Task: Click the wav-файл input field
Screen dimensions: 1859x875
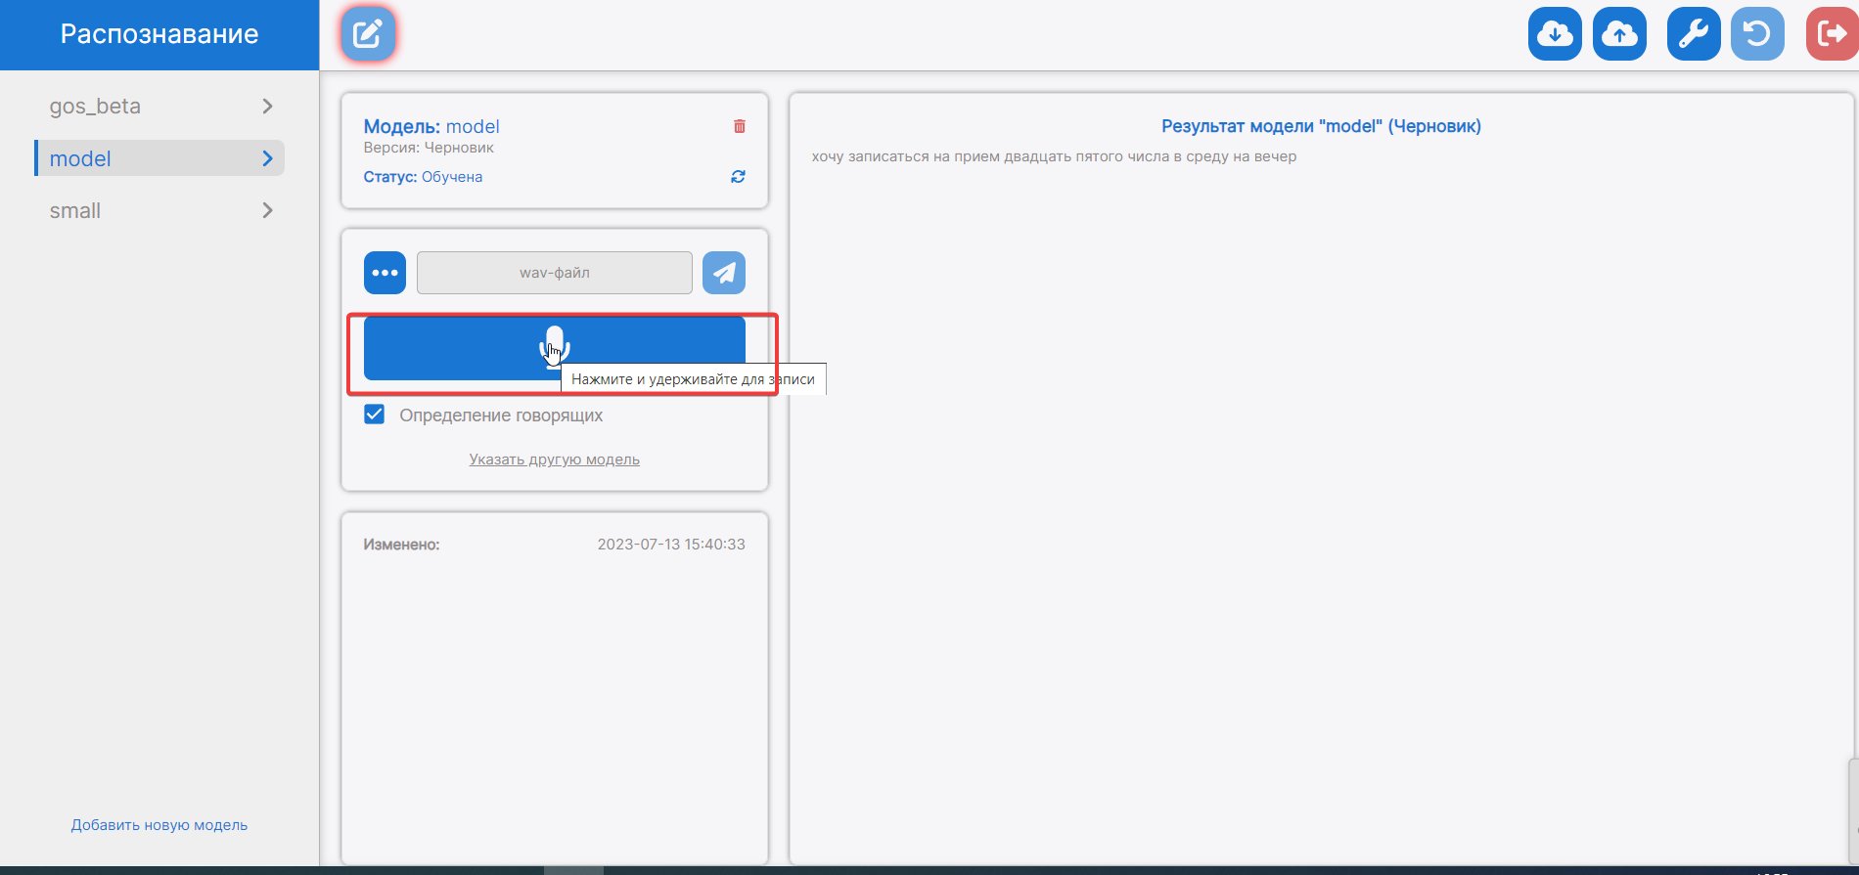Action: pos(554,273)
